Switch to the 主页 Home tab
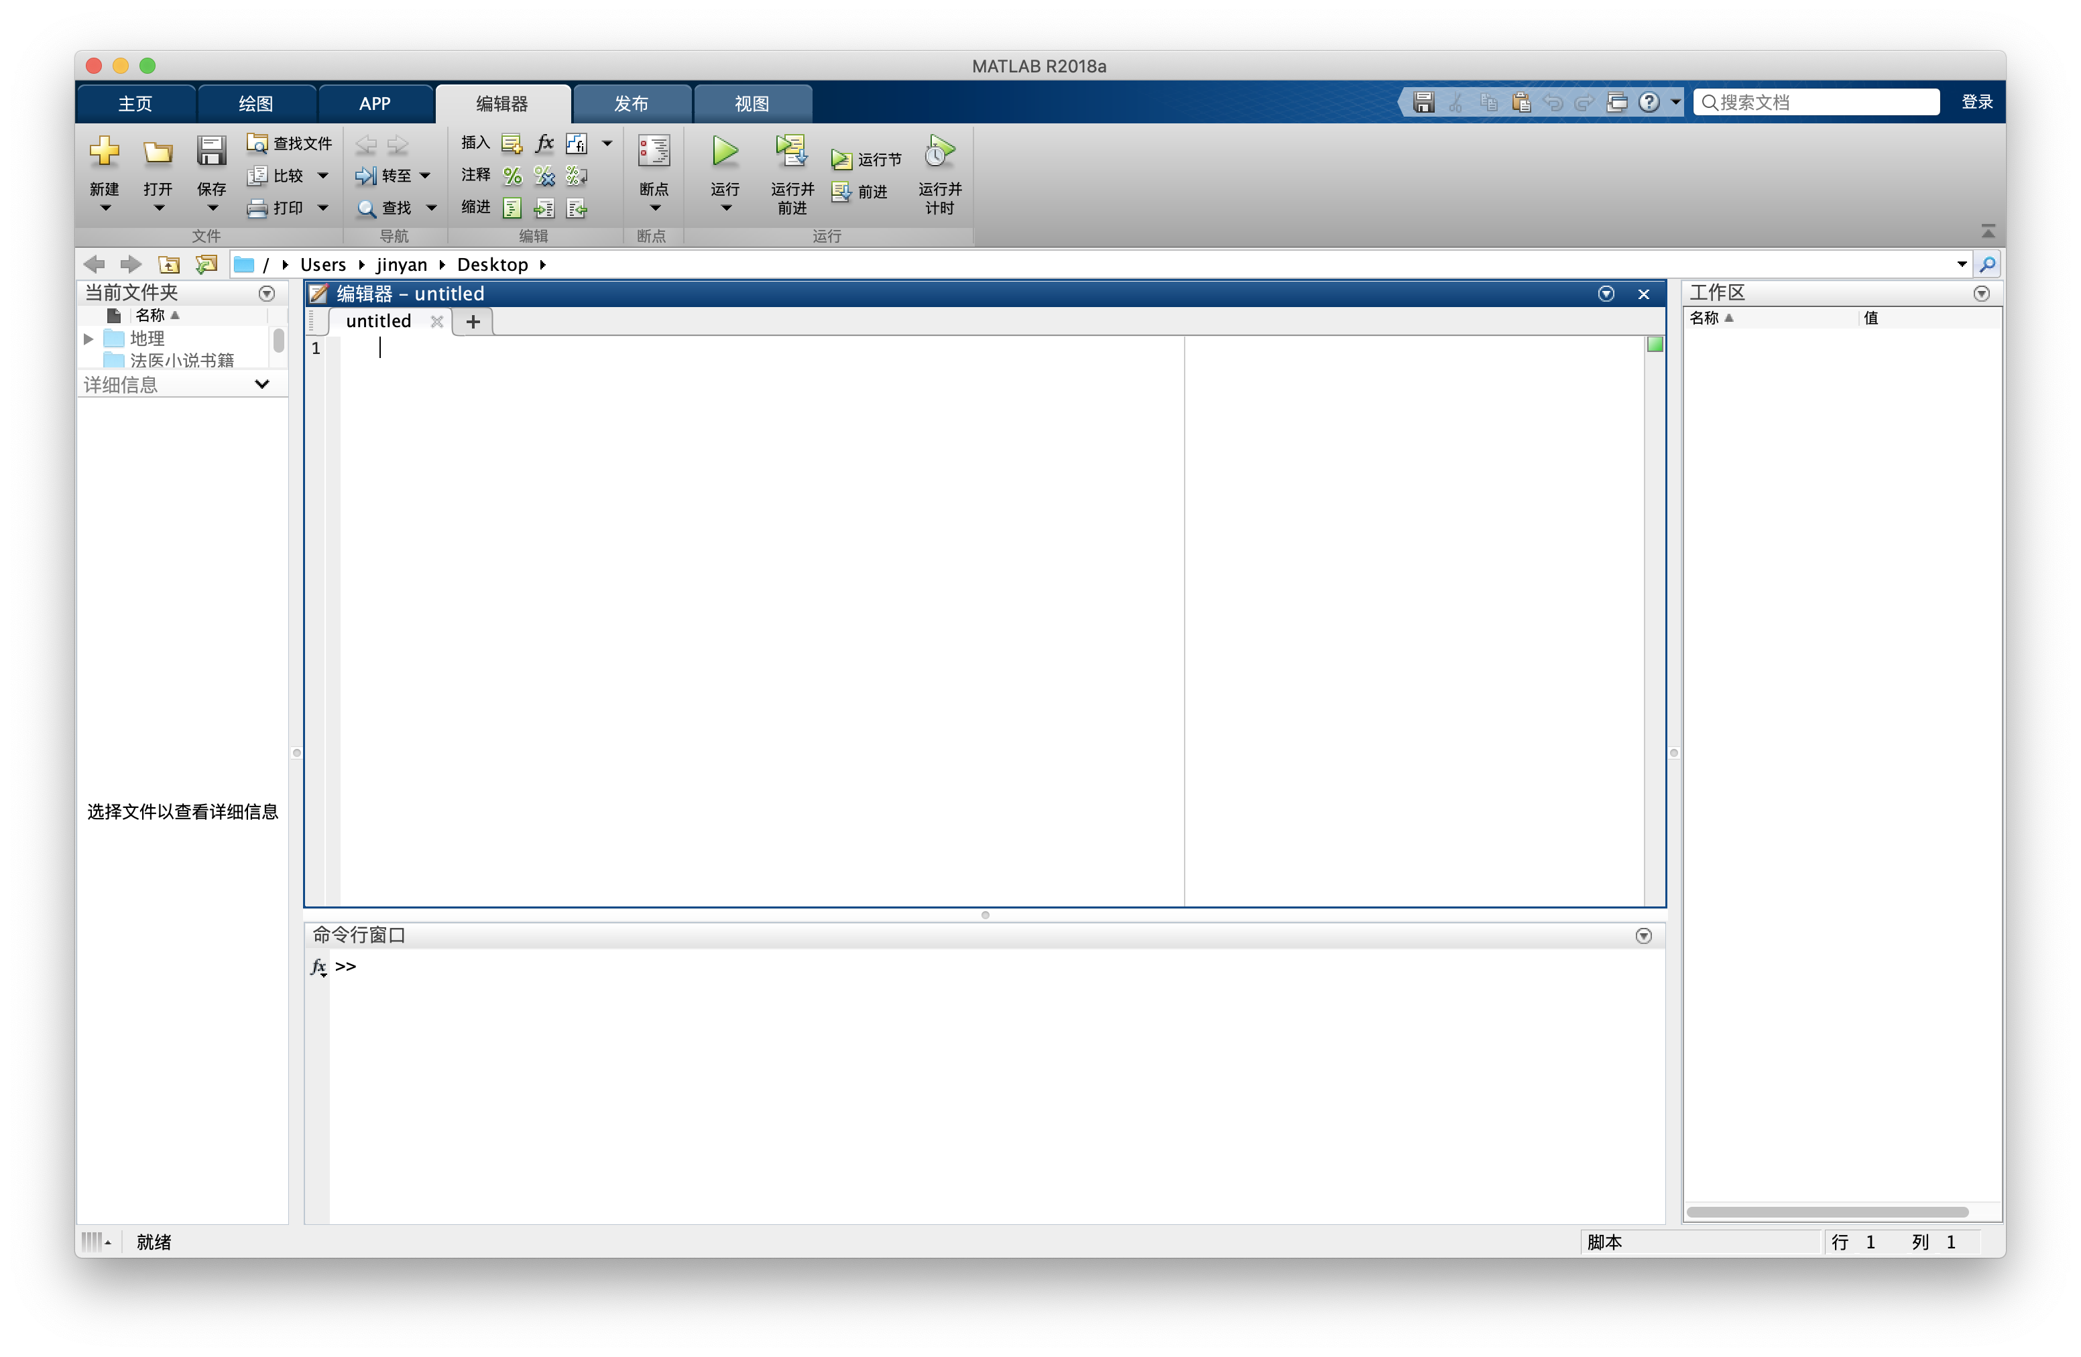The height and width of the screenshot is (1357, 2081). (x=135, y=104)
